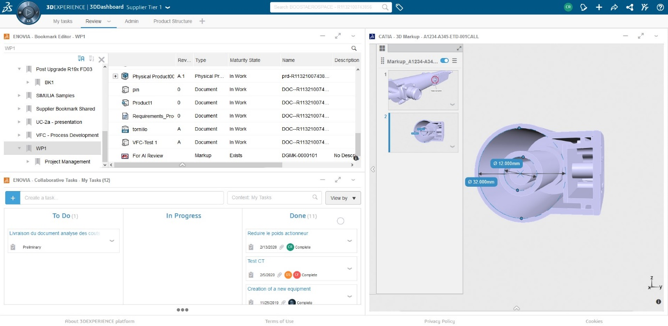Click the tag icon beside search bar
668x326 pixels.
pyautogui.click(x=399, y=7)
